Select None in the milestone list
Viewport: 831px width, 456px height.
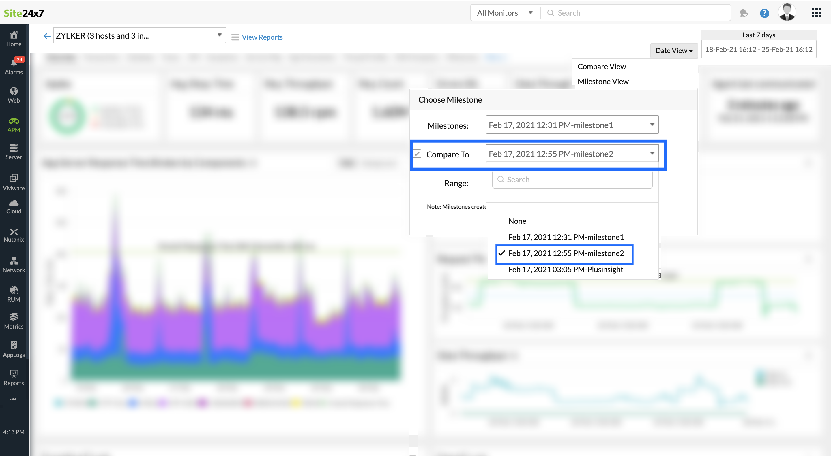coord(517,221)
